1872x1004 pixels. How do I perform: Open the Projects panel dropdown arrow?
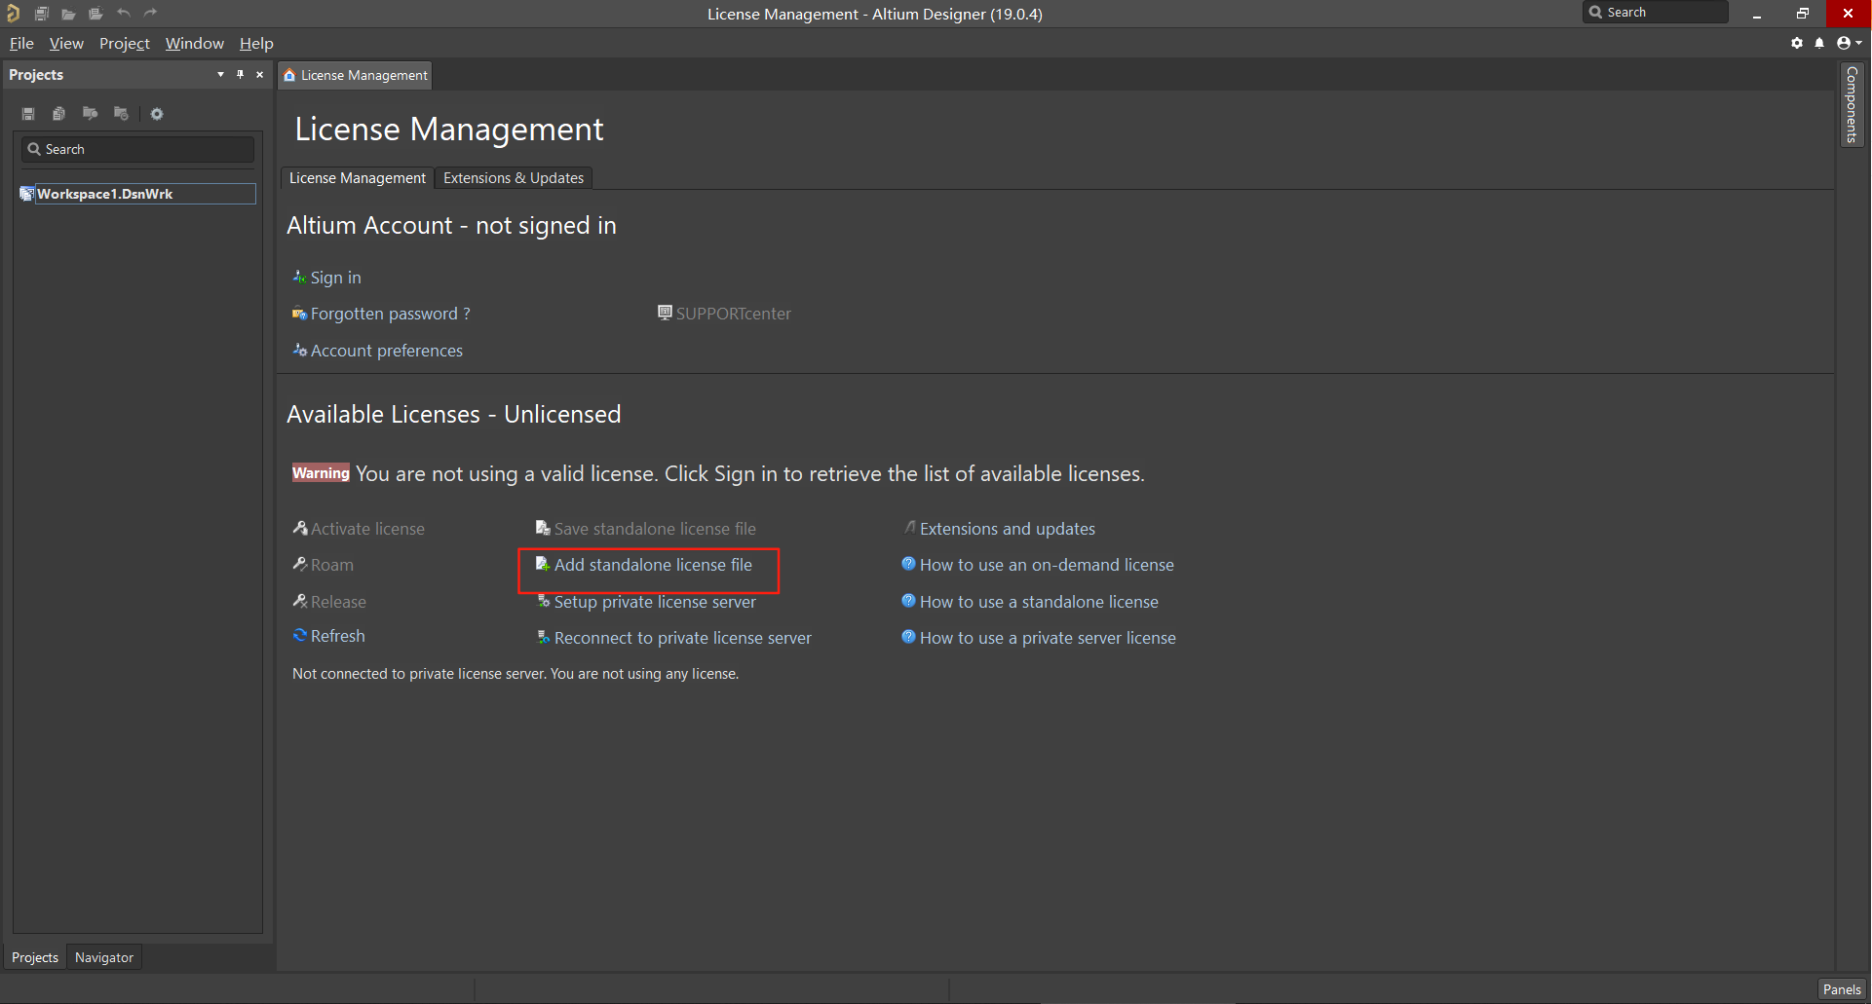click(220, 74)
